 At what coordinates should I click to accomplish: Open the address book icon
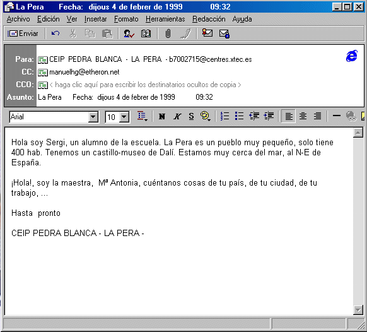pos(146,33)
